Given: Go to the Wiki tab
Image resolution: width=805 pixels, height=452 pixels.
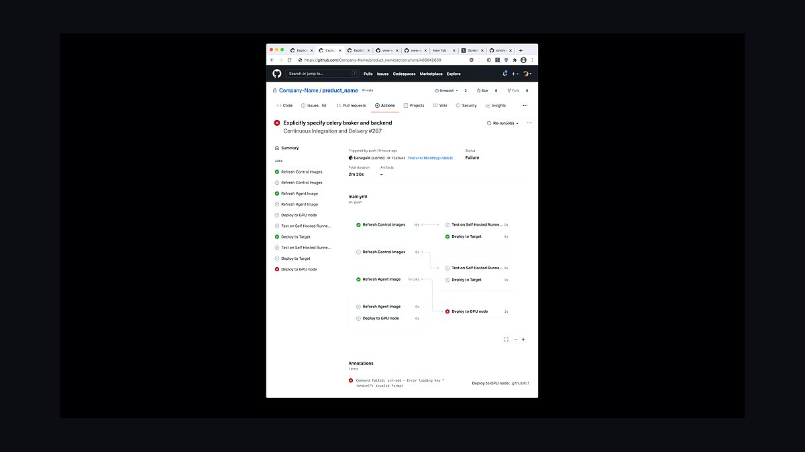Looking at the screenshot, I should tap(440, 105).
